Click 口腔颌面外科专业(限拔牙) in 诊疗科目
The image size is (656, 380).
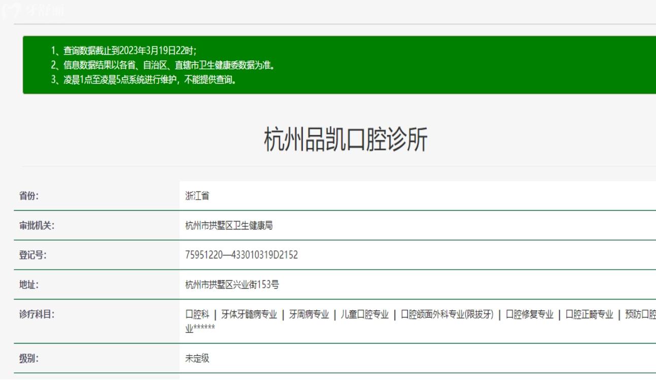click(x=446, y=314)
